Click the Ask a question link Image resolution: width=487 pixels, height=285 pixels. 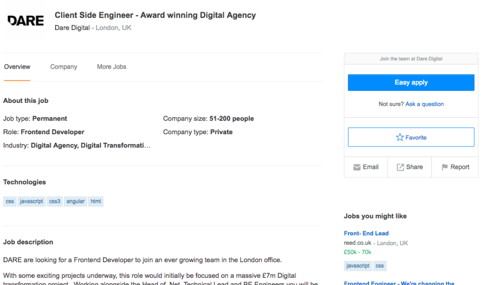pyautogui.click(x=424, y=104)
